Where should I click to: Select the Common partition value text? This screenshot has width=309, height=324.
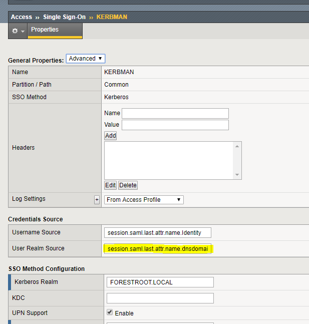pyautogui.click(x=116, y=85)
